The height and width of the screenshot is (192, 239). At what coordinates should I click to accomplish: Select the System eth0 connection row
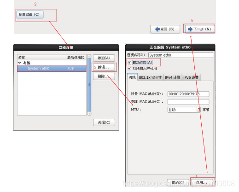(52, 69)
